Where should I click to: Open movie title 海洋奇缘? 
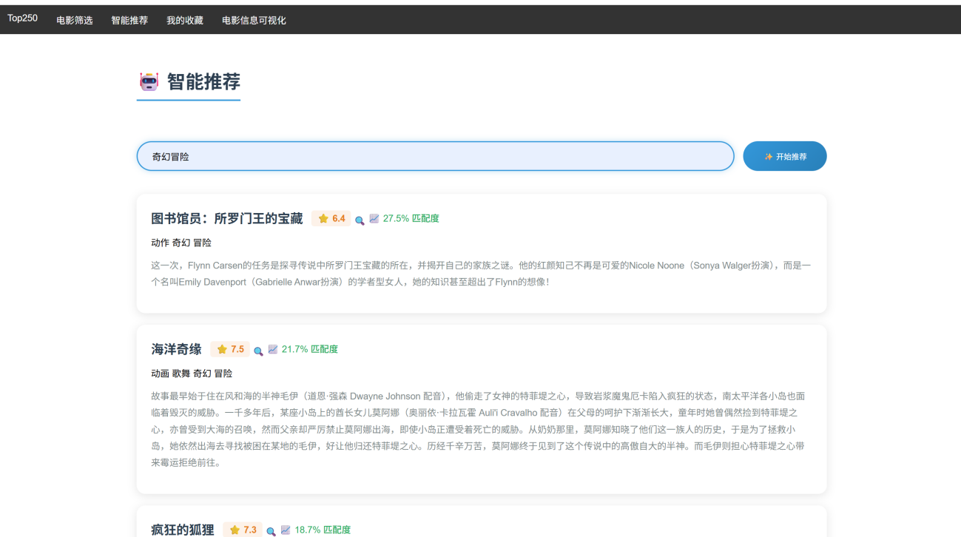click(177, 349)
